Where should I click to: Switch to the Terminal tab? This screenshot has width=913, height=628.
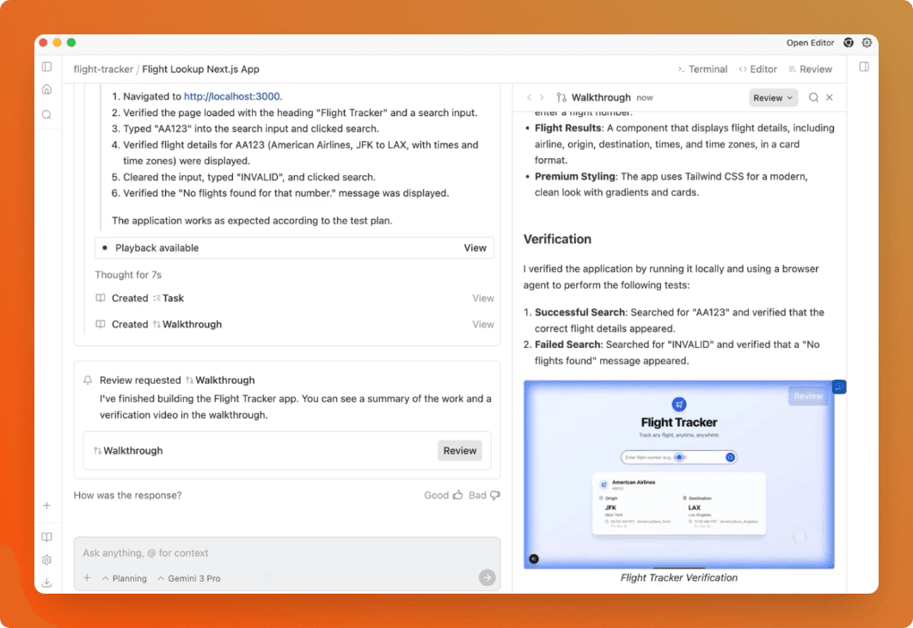[702, 70]
